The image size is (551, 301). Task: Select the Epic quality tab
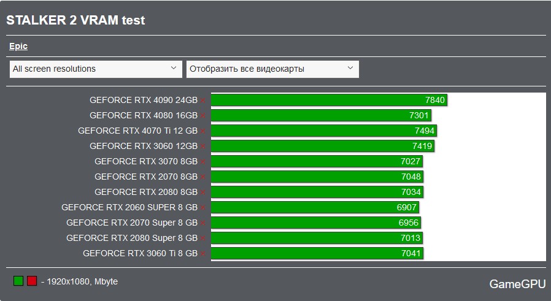[18, 47]
